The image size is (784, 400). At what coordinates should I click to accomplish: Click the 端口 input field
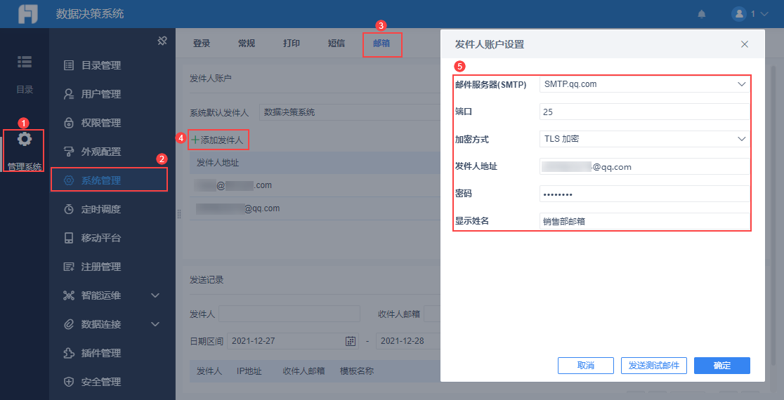[x=644, y=112]
